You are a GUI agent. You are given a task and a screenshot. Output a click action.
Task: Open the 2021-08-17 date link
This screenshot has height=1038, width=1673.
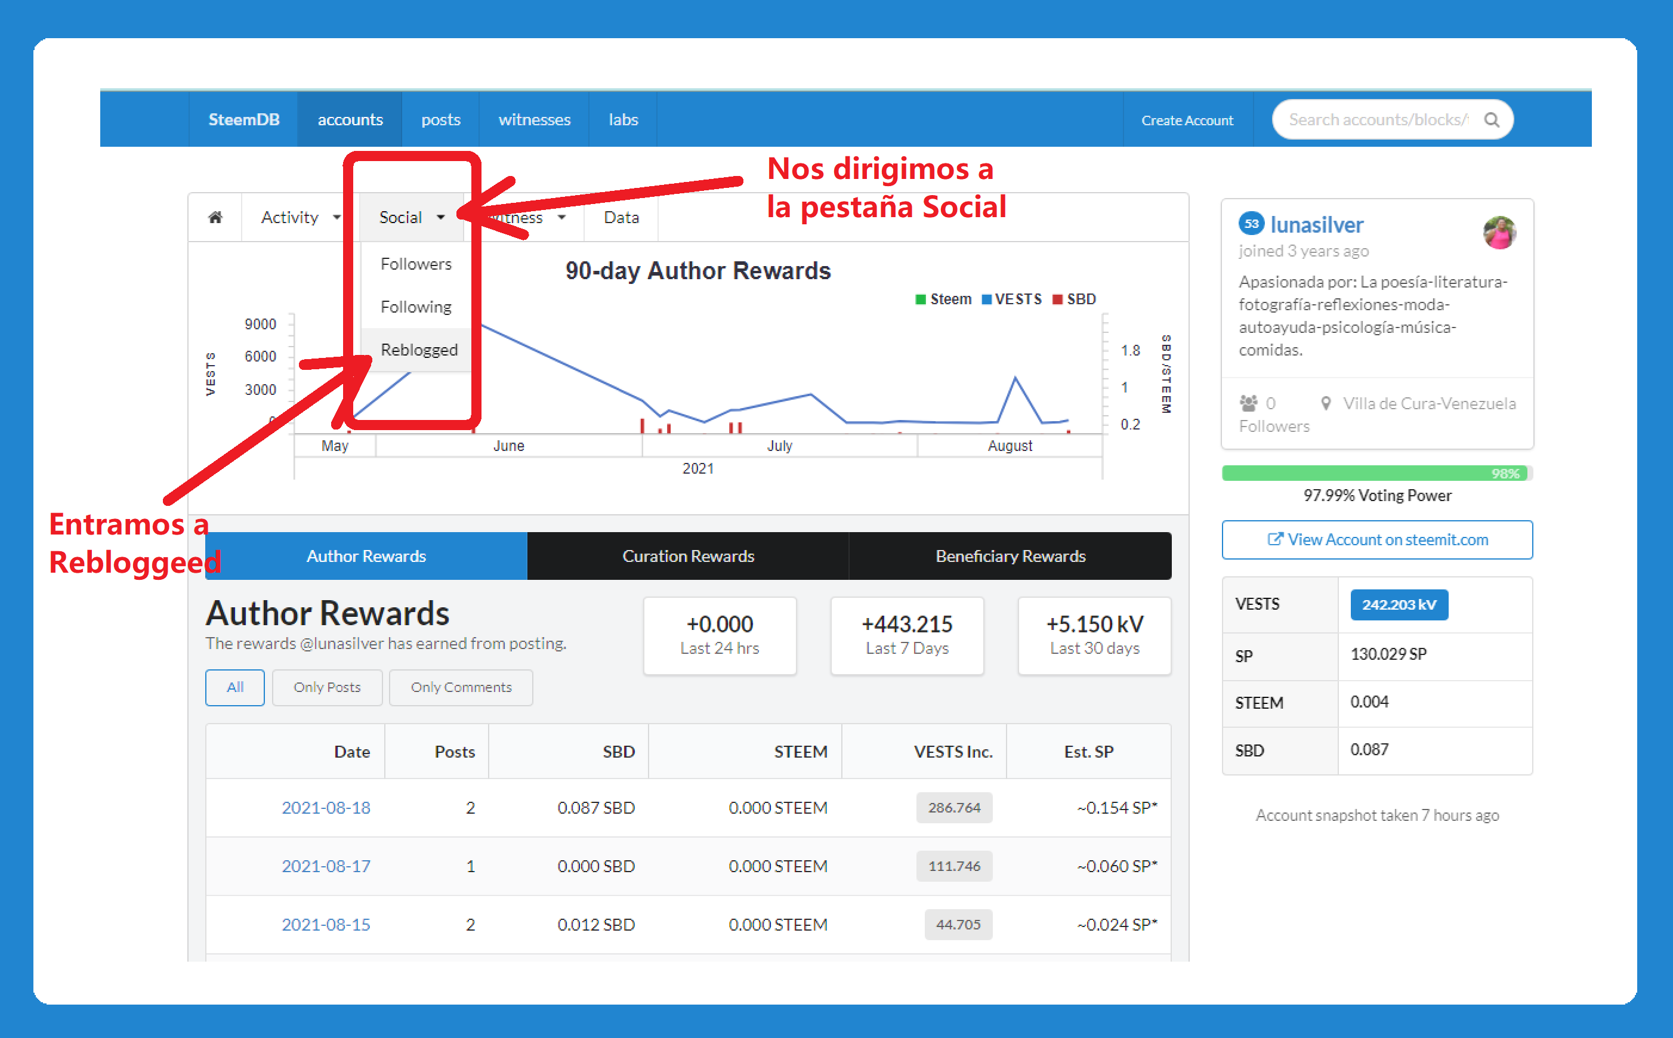[326, 866]
